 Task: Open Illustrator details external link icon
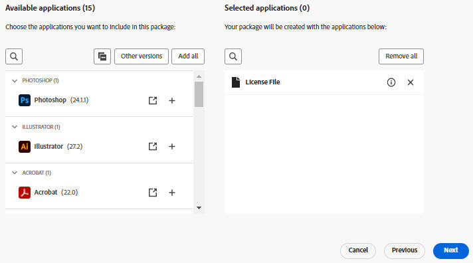[x=153, y=147]
